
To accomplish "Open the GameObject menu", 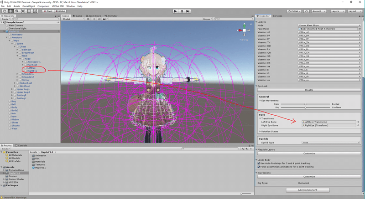I will 29,6.
